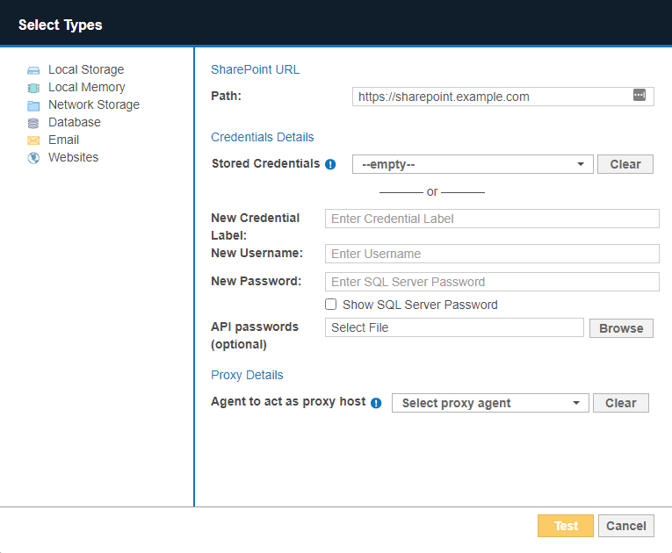Expand the Select proxy agent dropdown
This screenshot has width=672, height=553.
pos(490,403)
